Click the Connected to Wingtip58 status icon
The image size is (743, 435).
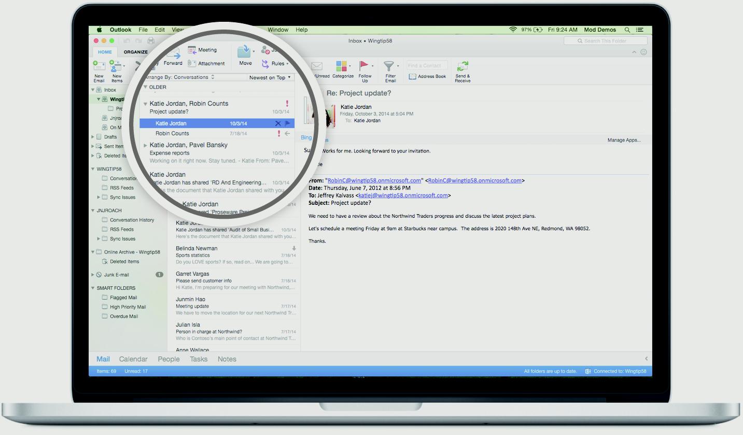588,371
